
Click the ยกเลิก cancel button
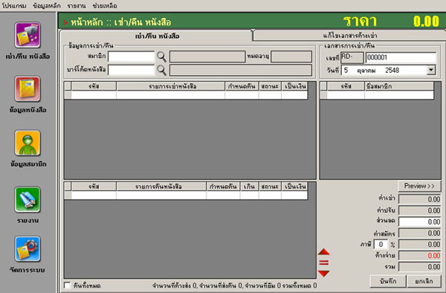[424, 281]
